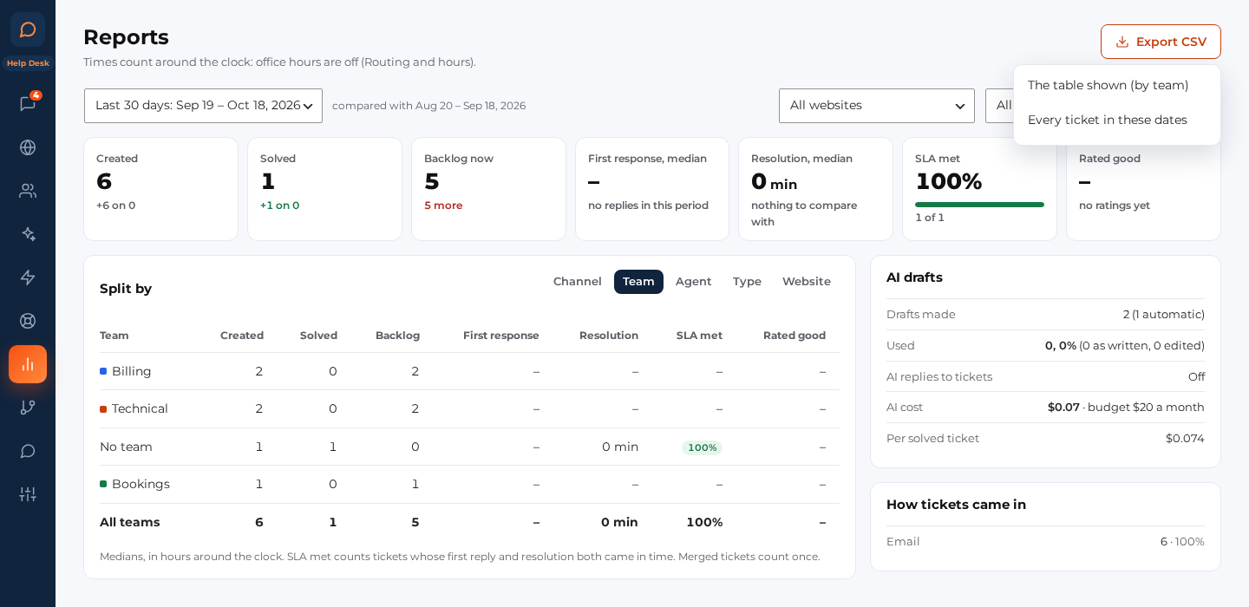
Task: Click the All teams total row label
Action: tap(130, 522)
